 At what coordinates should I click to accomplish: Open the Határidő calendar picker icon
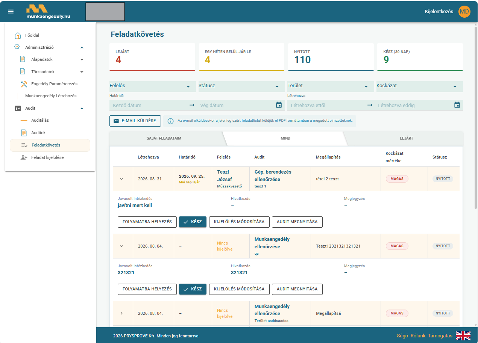coord(279,105)
